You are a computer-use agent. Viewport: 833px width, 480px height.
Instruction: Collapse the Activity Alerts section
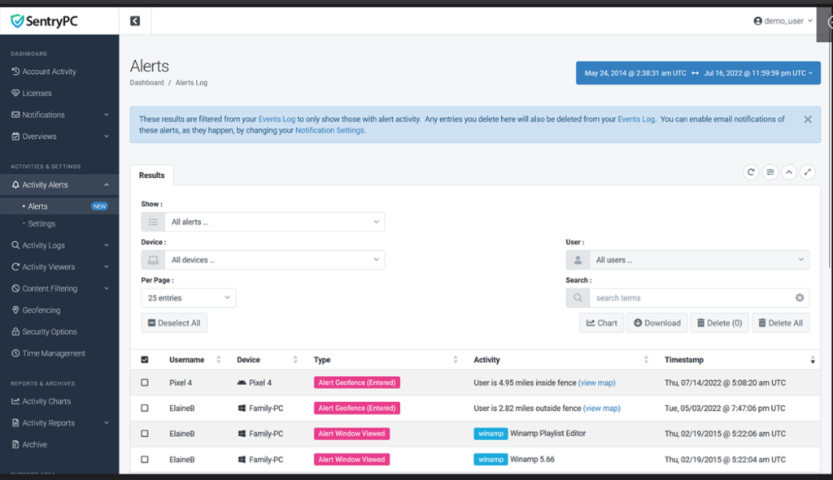(x=59, y=184)
